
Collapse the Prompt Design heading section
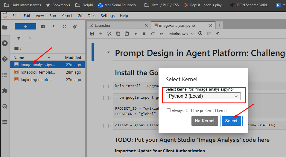(108, 52)
